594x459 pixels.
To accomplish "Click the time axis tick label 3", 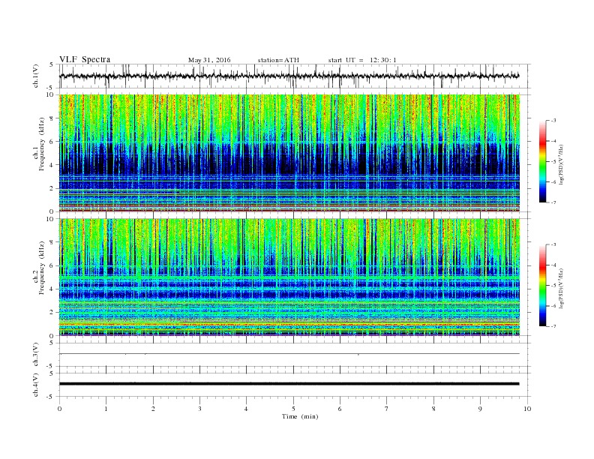I will click(200, 409).
